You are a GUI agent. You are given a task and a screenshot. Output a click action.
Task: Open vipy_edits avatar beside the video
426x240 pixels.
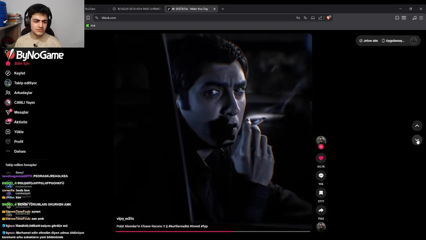(321, 141)
